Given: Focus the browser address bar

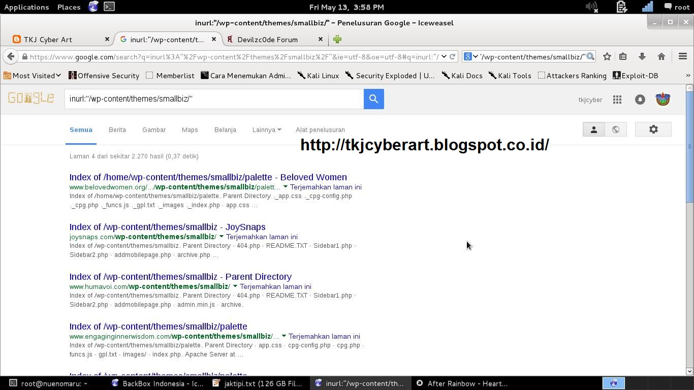Looking at the screenshot, I should (x=234, y=56).
